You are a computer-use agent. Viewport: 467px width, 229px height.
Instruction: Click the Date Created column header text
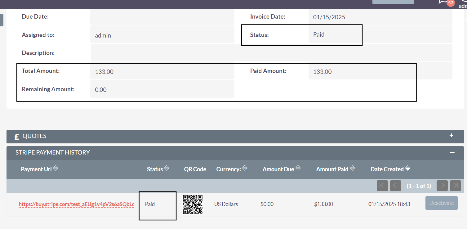coord(387,169)
